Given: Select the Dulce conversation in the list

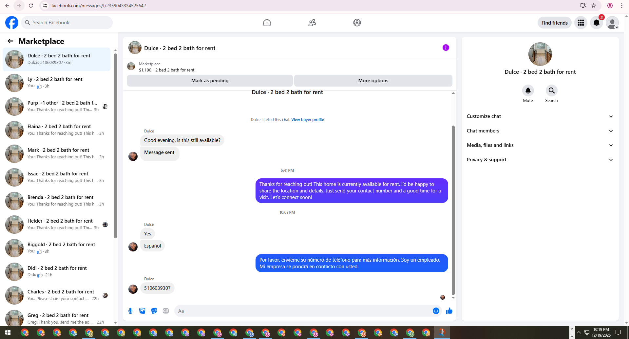Looking at the screenshot, I should coord(56,59).
